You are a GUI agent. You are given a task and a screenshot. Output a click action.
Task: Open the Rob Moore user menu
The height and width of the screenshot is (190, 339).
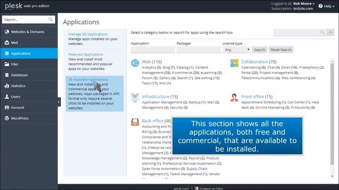(x=304, y=4)
